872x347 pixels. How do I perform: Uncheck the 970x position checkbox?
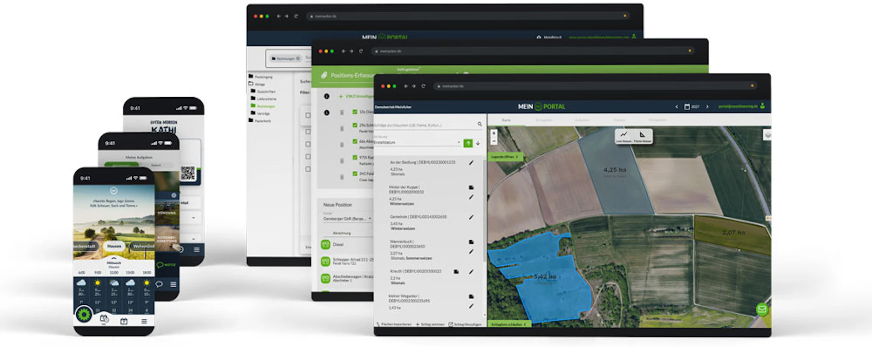tap(355, 158)
